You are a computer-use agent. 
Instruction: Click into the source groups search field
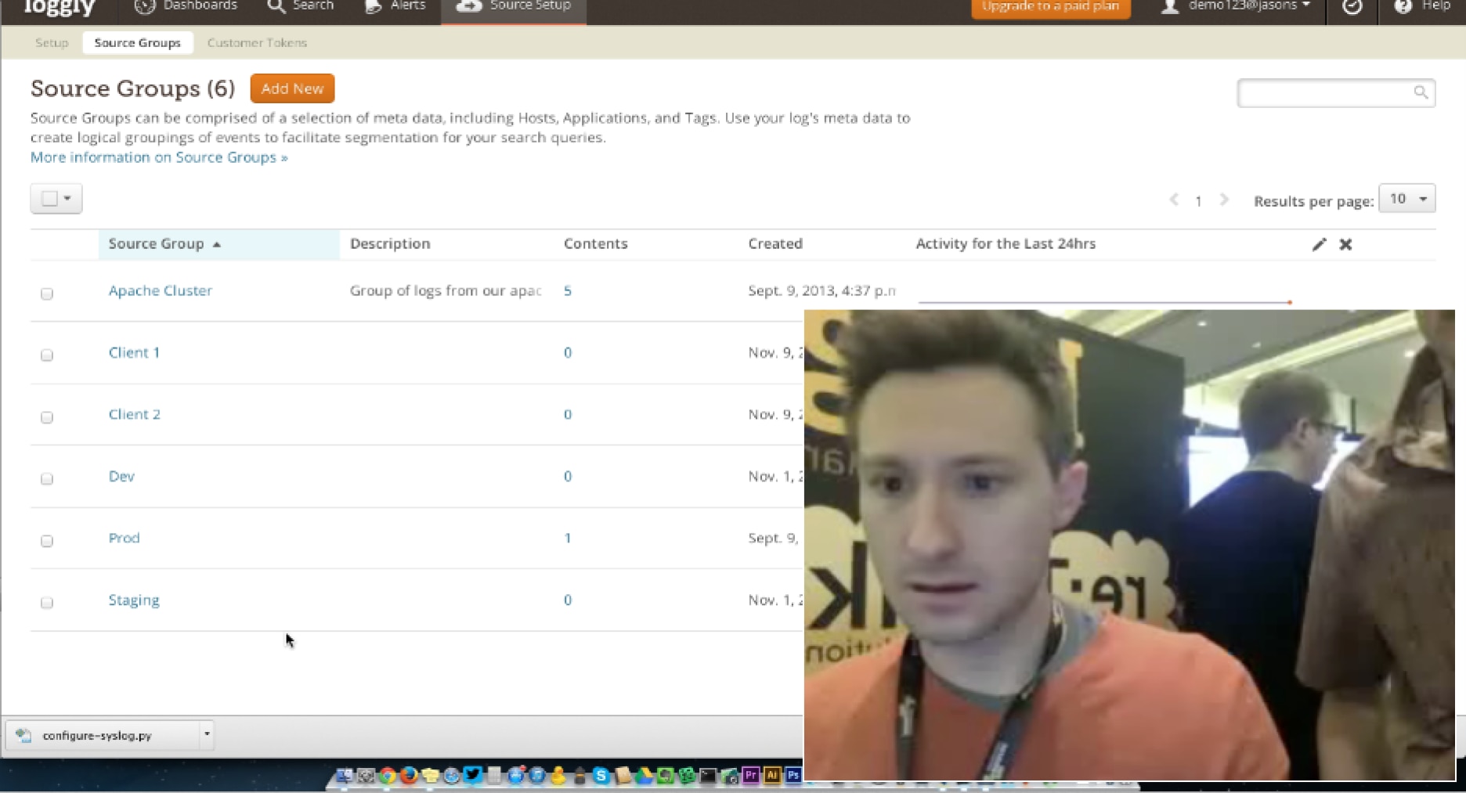point(1323,93)
